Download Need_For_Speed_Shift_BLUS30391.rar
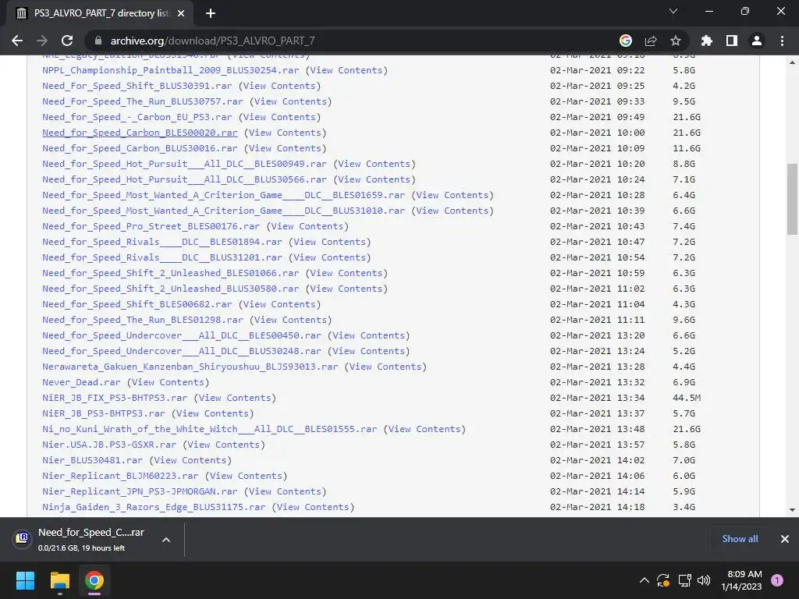The image size is (799, 599). tap(137, 86)
